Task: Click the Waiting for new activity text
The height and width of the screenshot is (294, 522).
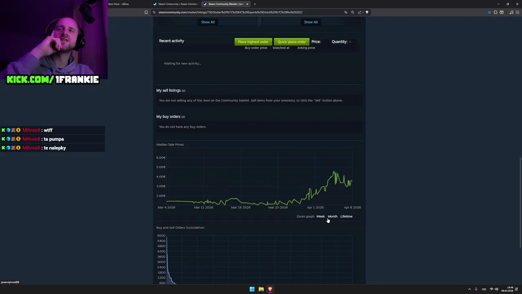Action: coord(182,63)
